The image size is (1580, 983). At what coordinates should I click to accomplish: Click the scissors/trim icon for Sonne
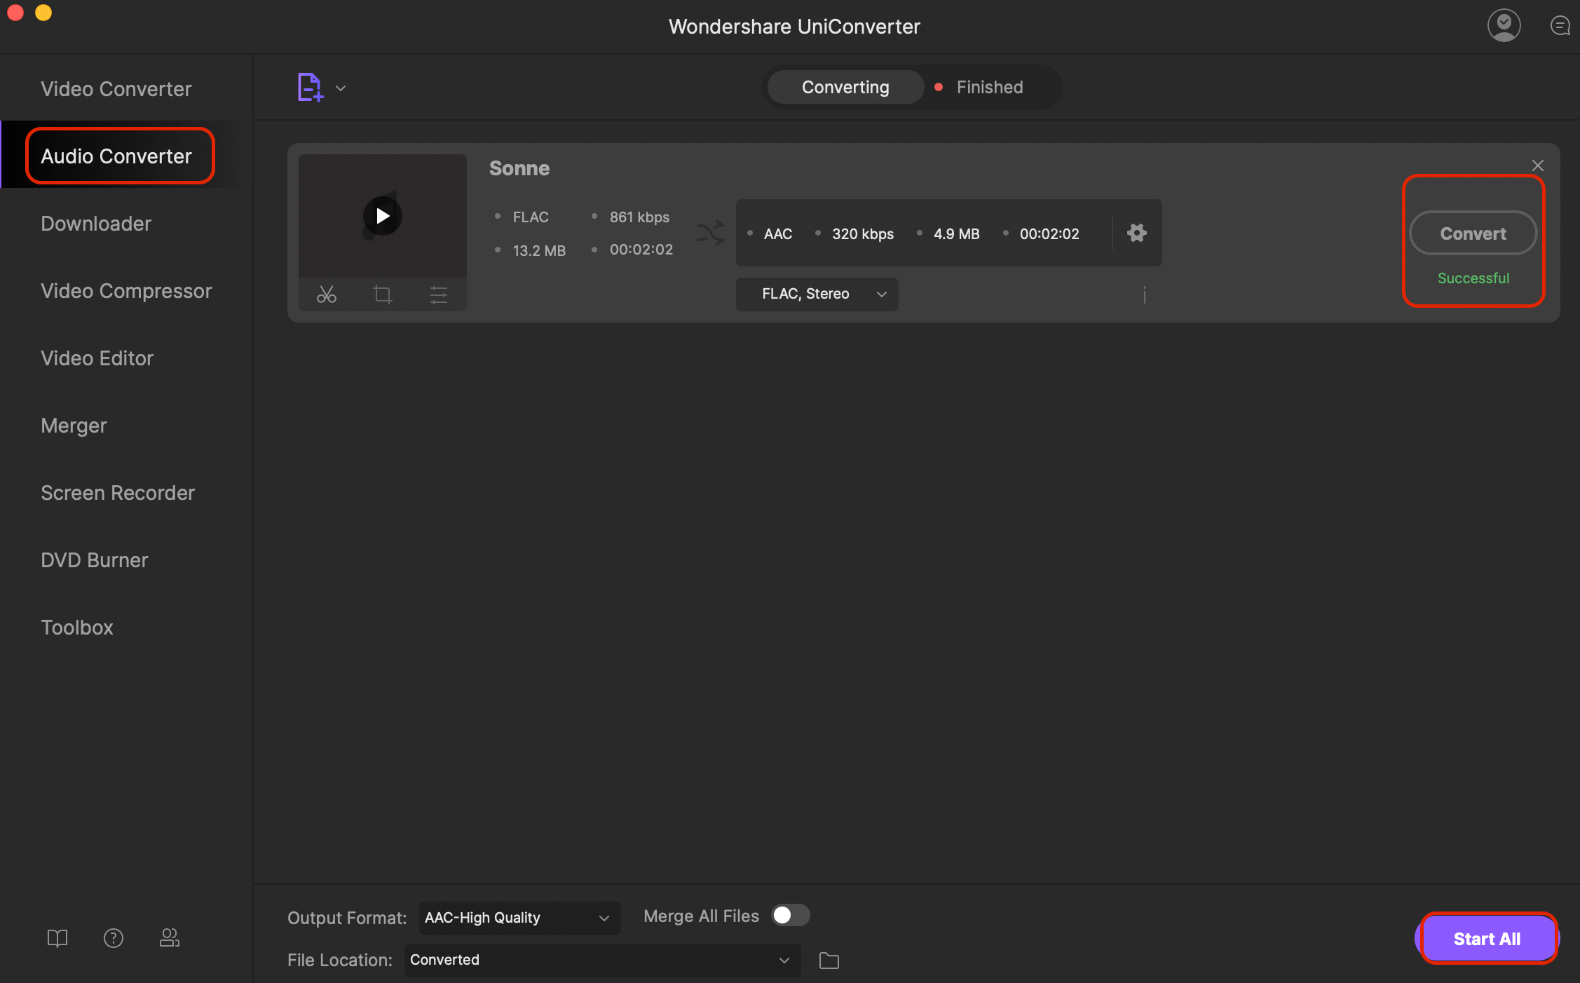[325, 293]
